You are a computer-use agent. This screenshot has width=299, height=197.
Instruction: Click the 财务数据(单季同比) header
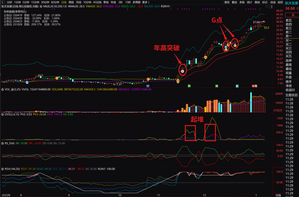tap(15, 12)
